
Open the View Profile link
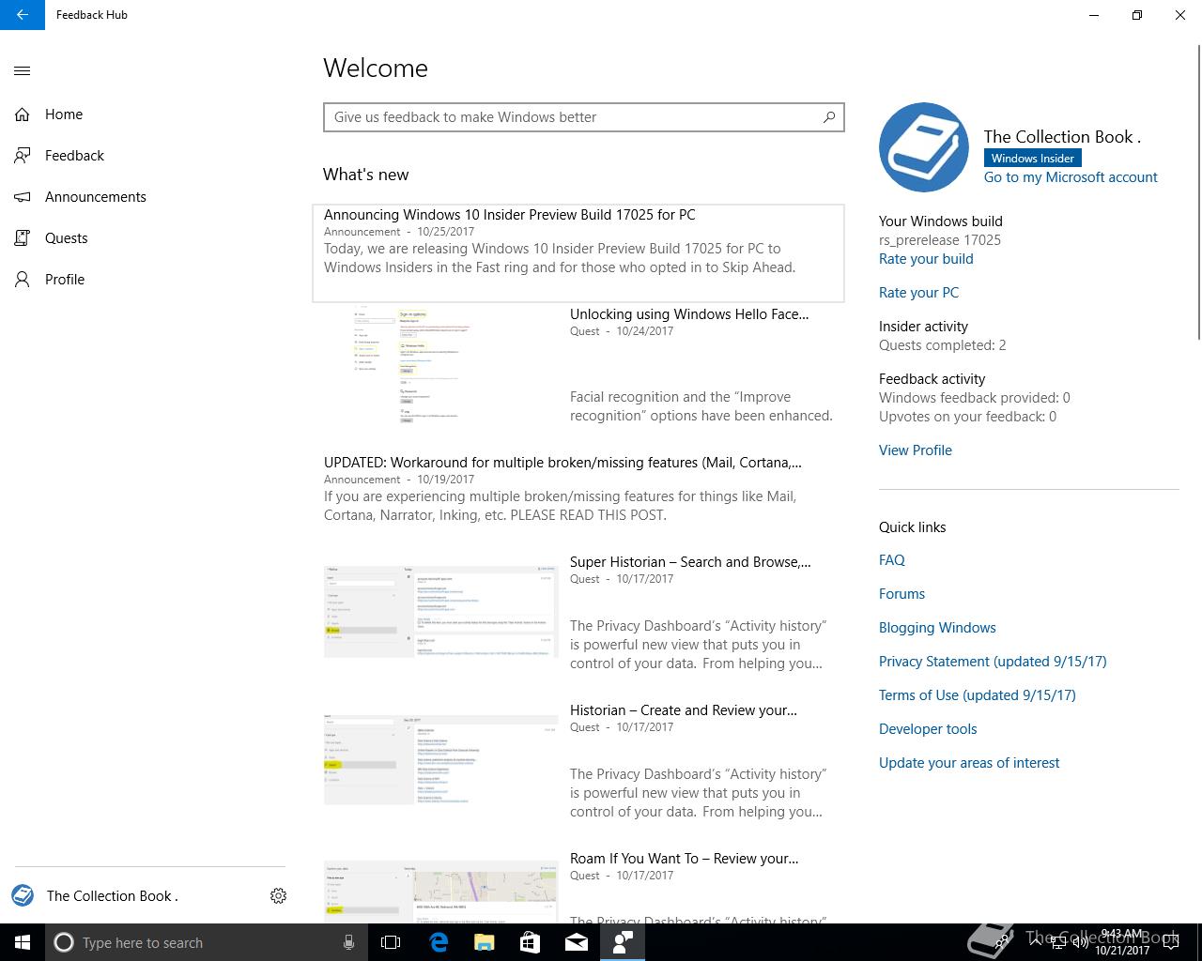click(x=916, y=450)
